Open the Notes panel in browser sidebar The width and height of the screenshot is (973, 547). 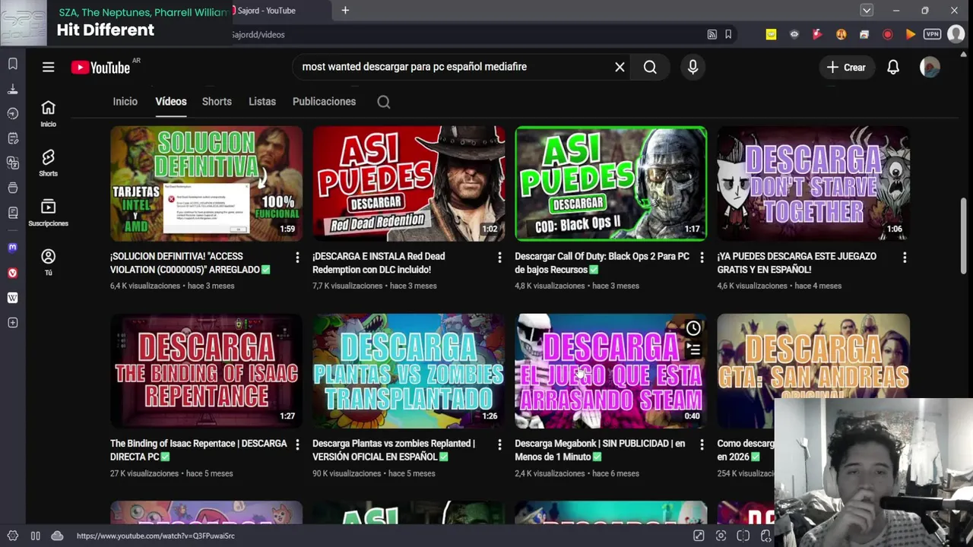coord(13,138)
